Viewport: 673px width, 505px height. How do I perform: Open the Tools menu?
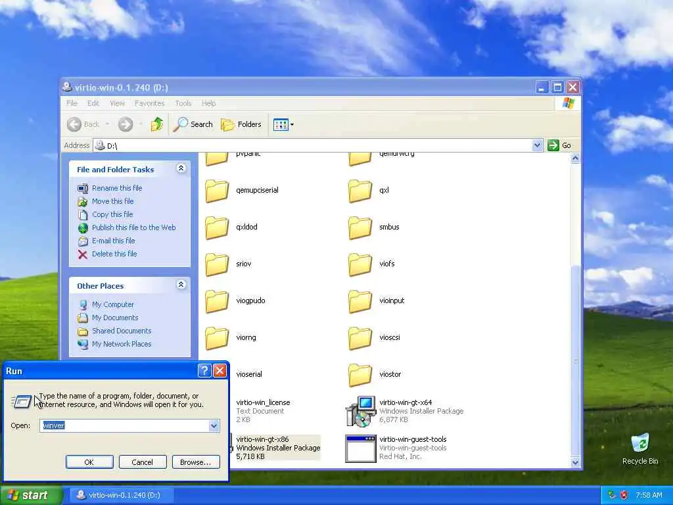[x=183, y=103]
